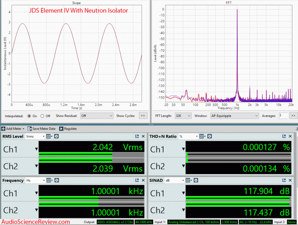Open Show Residual dropdown
This screenshot has width=298, height=225.
tap(97, 116)
